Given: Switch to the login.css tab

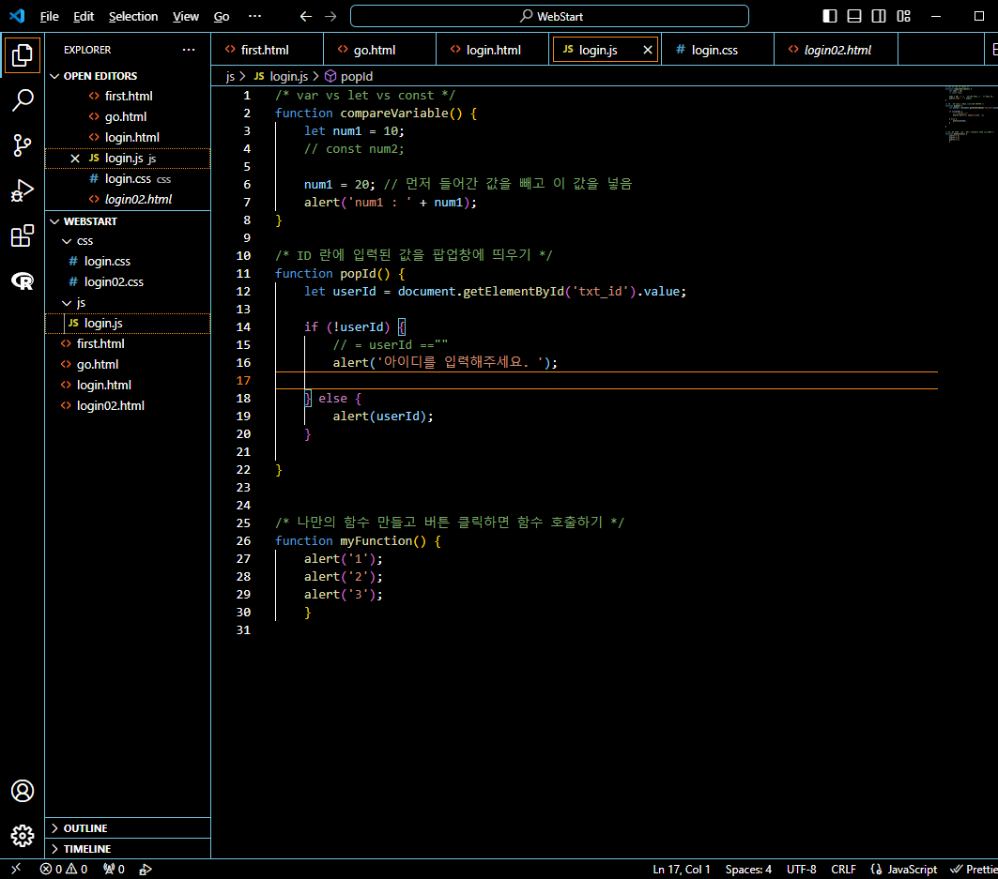Looking at the screenshot, I should 718,50.
